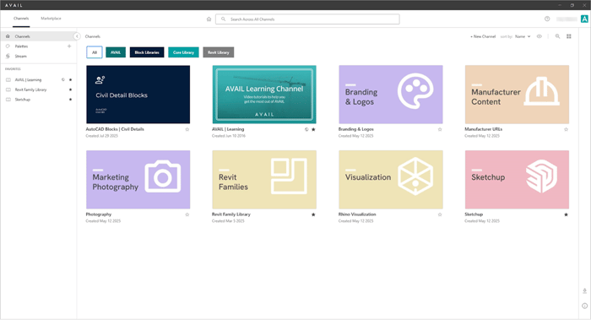Open Revit Family Library favorite in sidebar

(30, 89)
